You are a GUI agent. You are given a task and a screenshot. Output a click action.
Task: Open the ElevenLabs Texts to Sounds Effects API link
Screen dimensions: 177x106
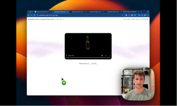click(x=41, y=19)
